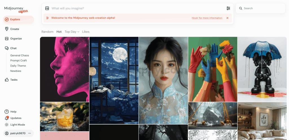The height and width of the screenshot is (140, 289).
Task: Enter the Prompt Craft chat room
Action: click(x=19, y=61)
